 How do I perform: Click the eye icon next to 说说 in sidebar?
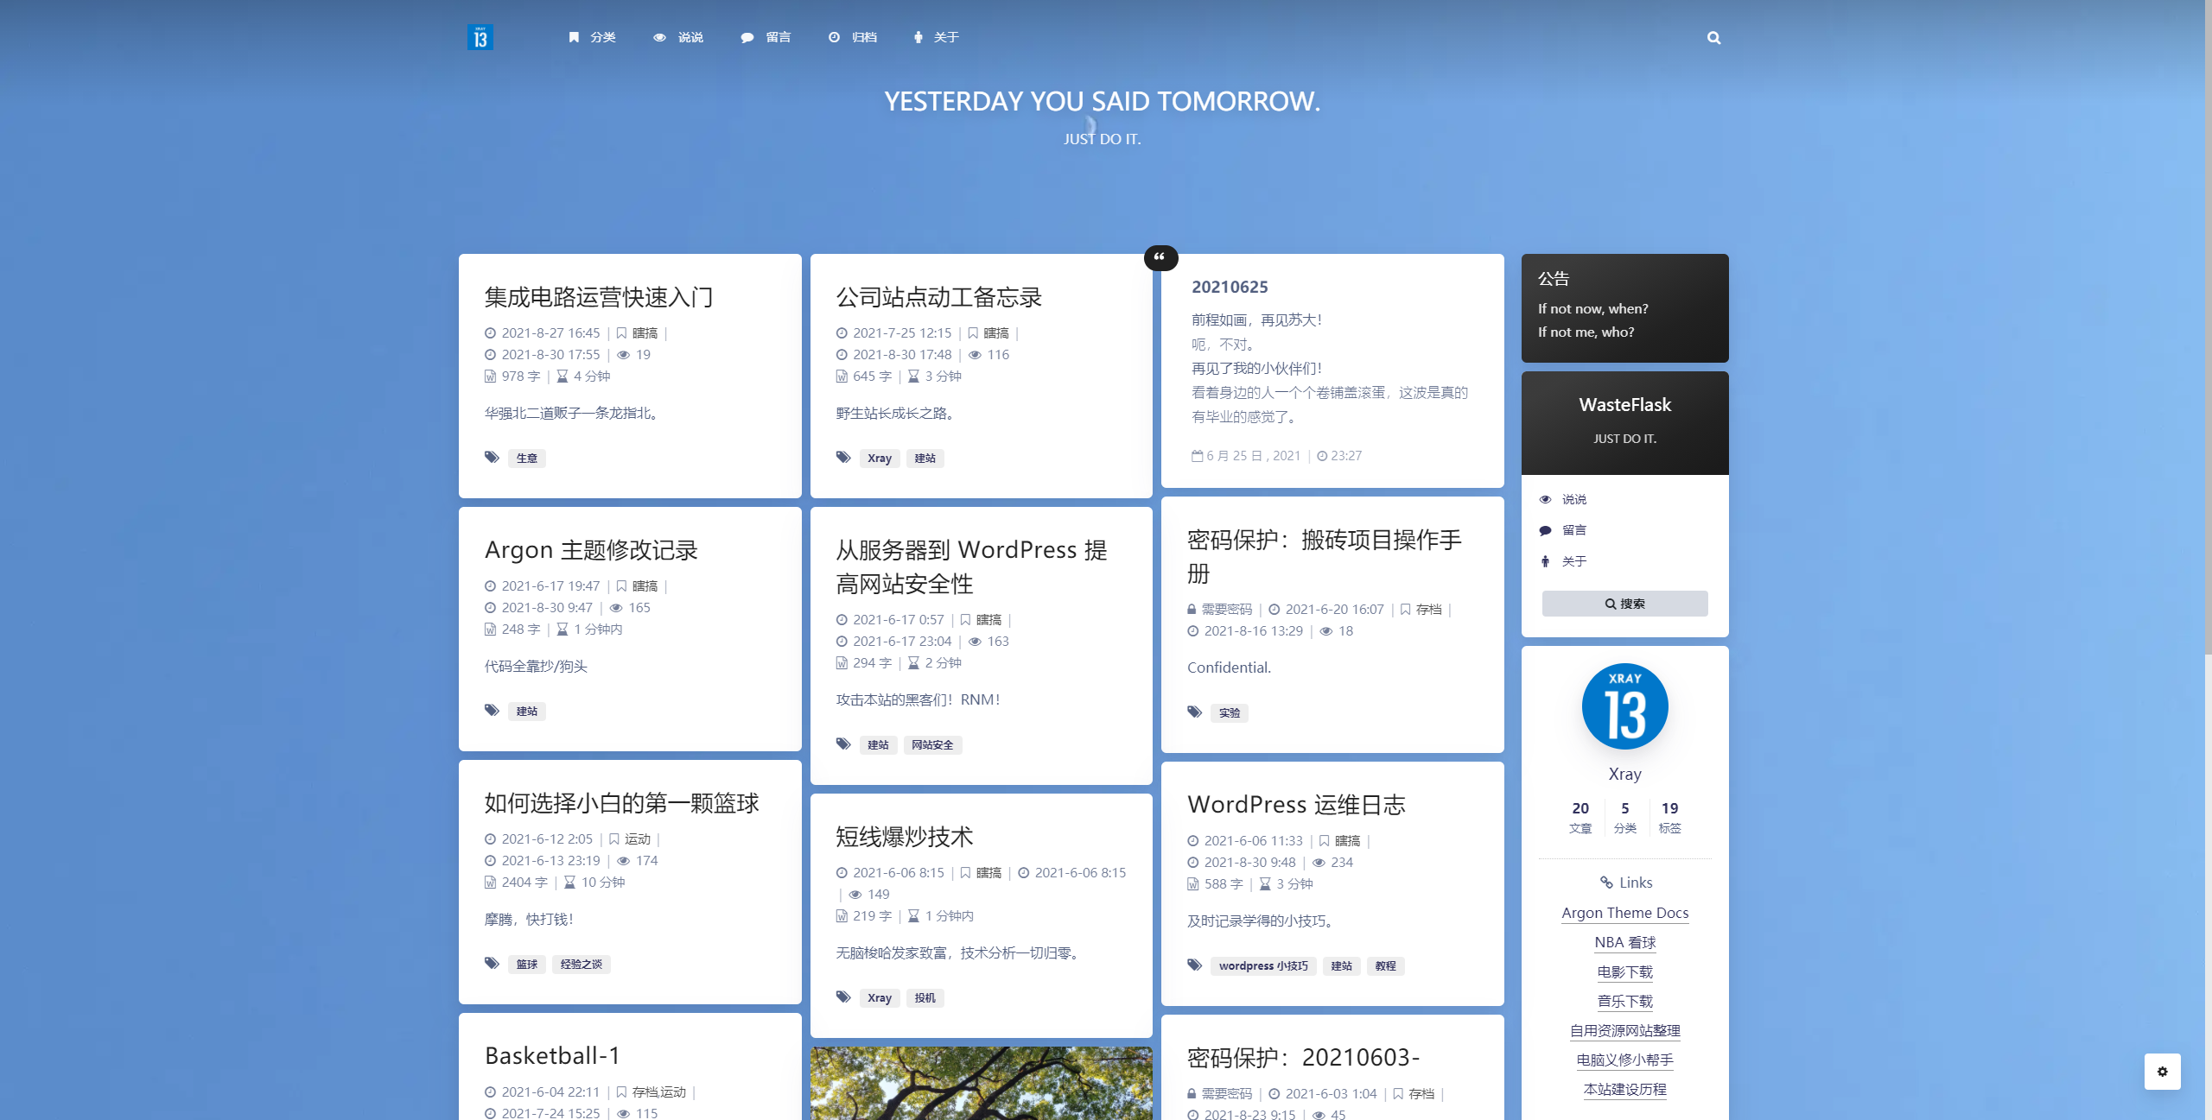[x=1546, y=499]
